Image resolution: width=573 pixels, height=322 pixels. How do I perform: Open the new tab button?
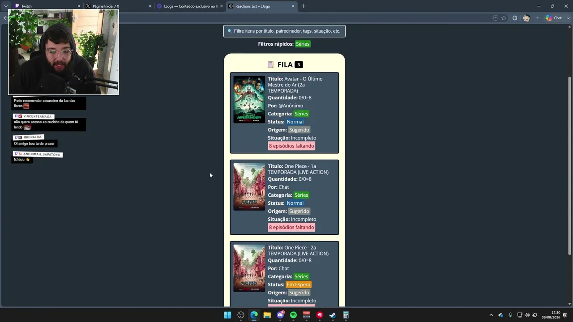pyautogui.click(x=304, y=6)
